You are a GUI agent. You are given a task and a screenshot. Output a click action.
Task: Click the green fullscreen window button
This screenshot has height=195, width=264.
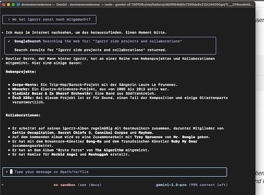click(13, 5)
